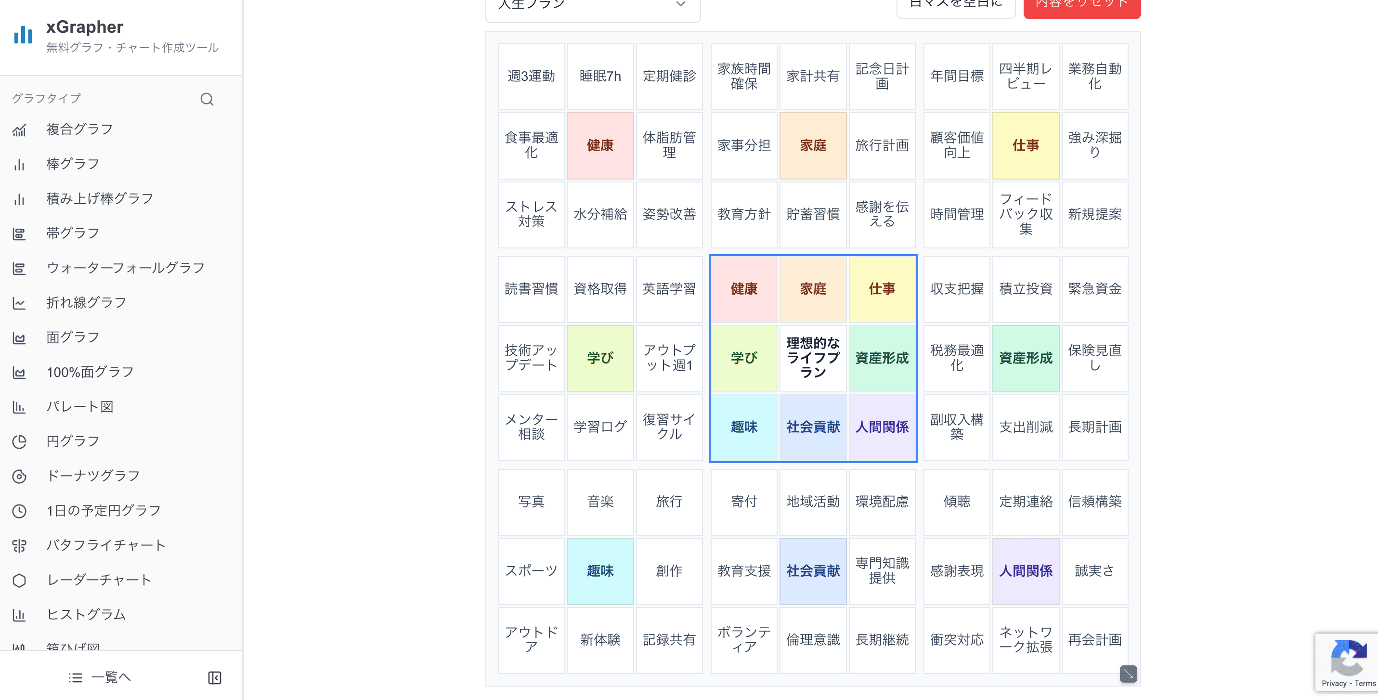The image size is (1378, 700).
Task: Select the 複合グラフ chart icon
Action: click(x=19, y=130)
